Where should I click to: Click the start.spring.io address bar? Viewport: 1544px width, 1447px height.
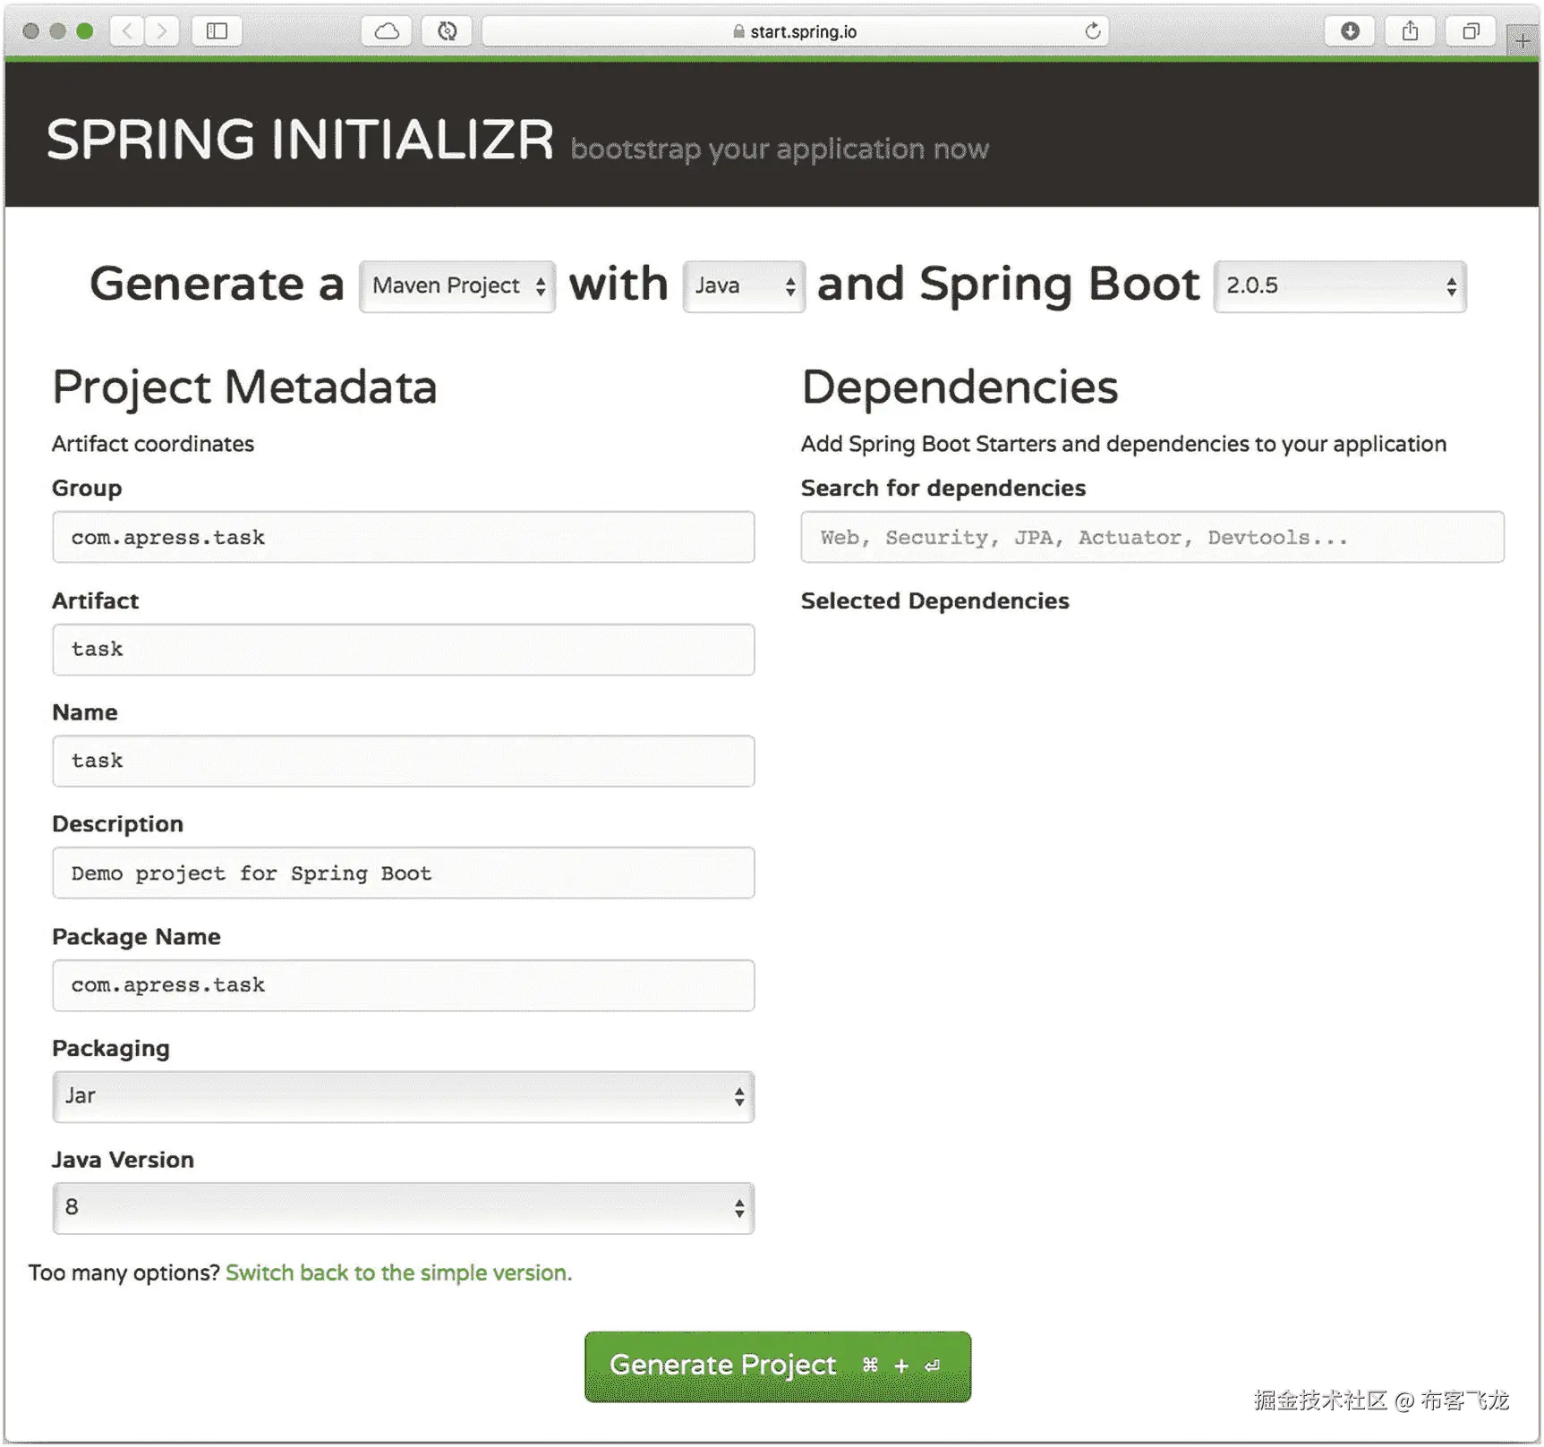795,31
